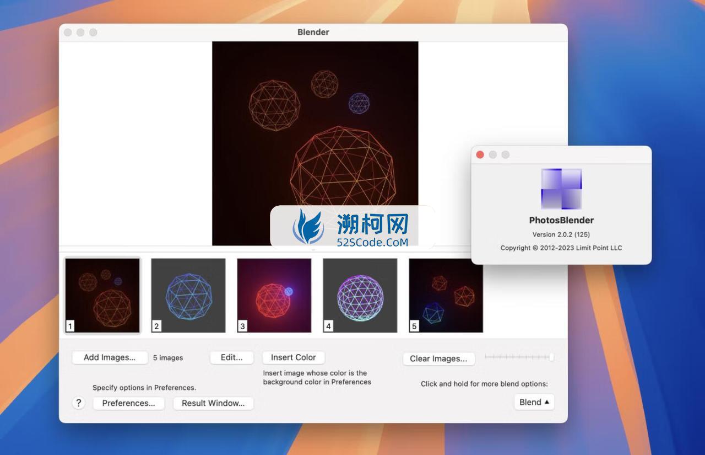
Task: Select thumbnail image 5 with three polyhedra
Action: point(446,296)
